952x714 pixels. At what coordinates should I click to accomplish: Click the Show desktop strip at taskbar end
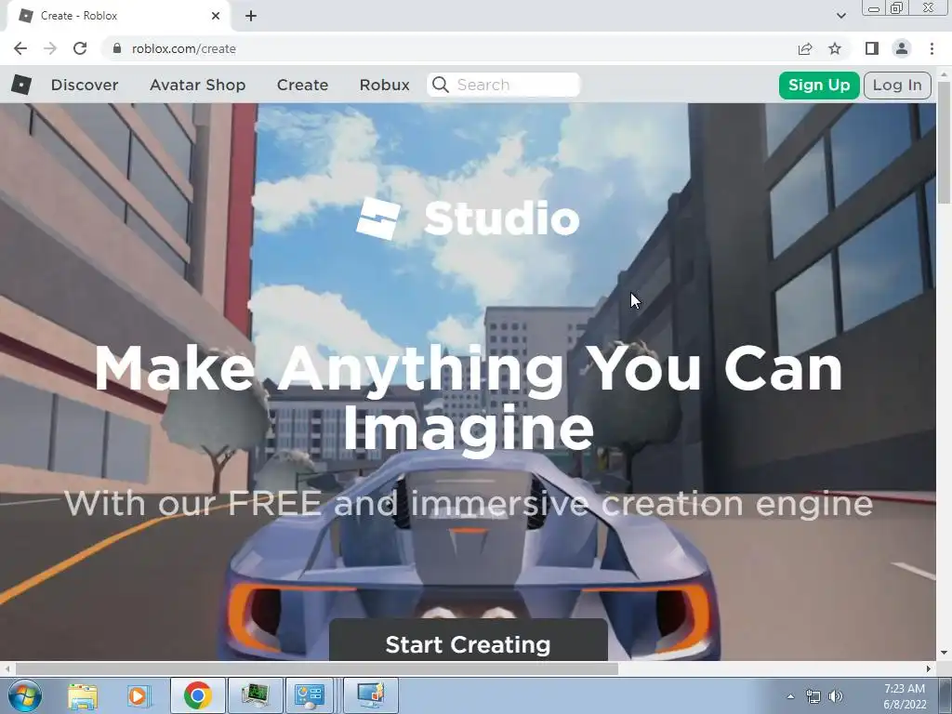(945, 695)
